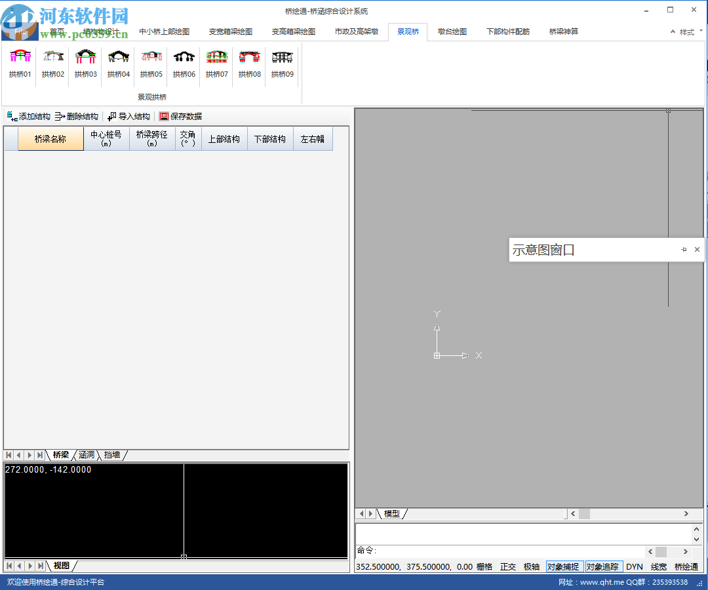Open the 首页 ribbon tab
This screenshot has width=708, height=590.
[57, 31]
